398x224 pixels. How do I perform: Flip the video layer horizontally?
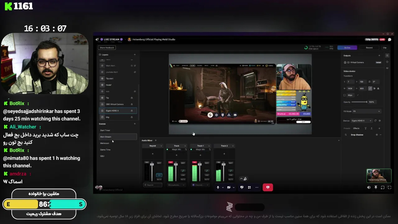[374, 88]
